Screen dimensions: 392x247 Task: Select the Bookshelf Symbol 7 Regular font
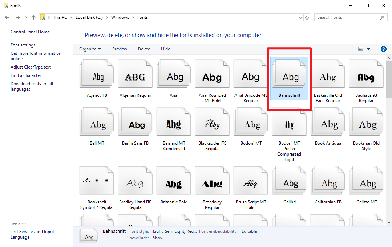(97, 181)
